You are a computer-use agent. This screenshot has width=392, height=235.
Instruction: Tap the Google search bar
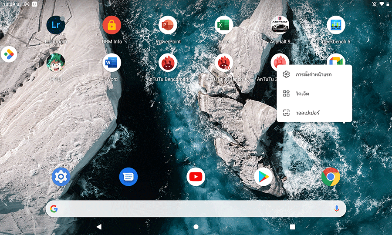pos(192,209)
